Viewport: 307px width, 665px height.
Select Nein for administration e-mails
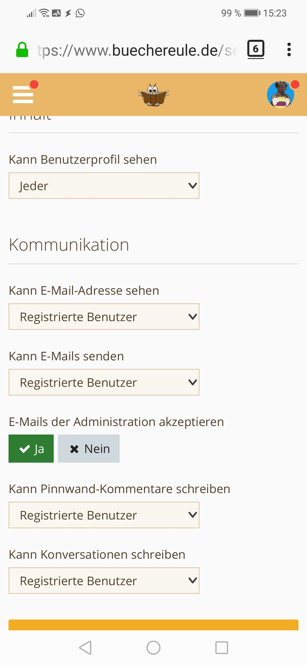[x=89, y=449]
